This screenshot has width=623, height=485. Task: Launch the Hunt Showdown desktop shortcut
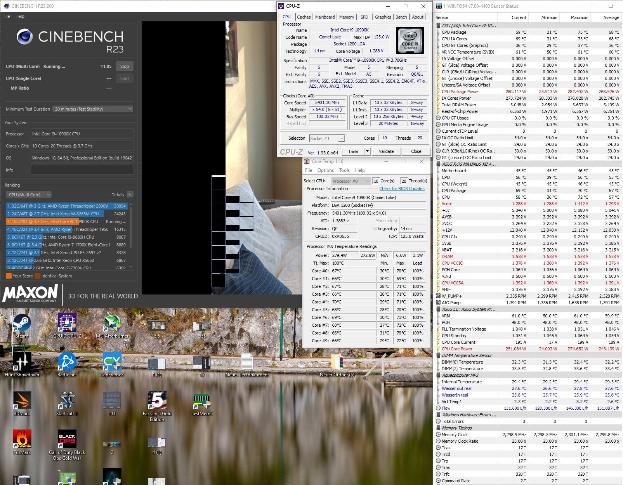(22, 365)
